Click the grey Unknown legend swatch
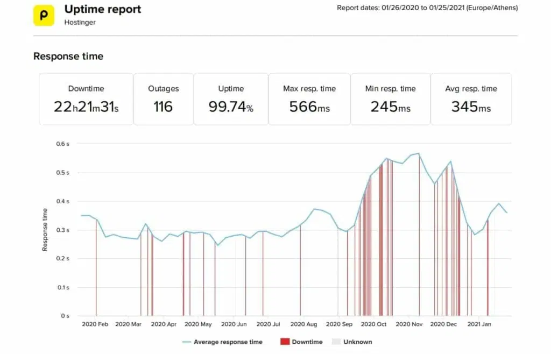The image size is (551, 354). click(336, 342)
